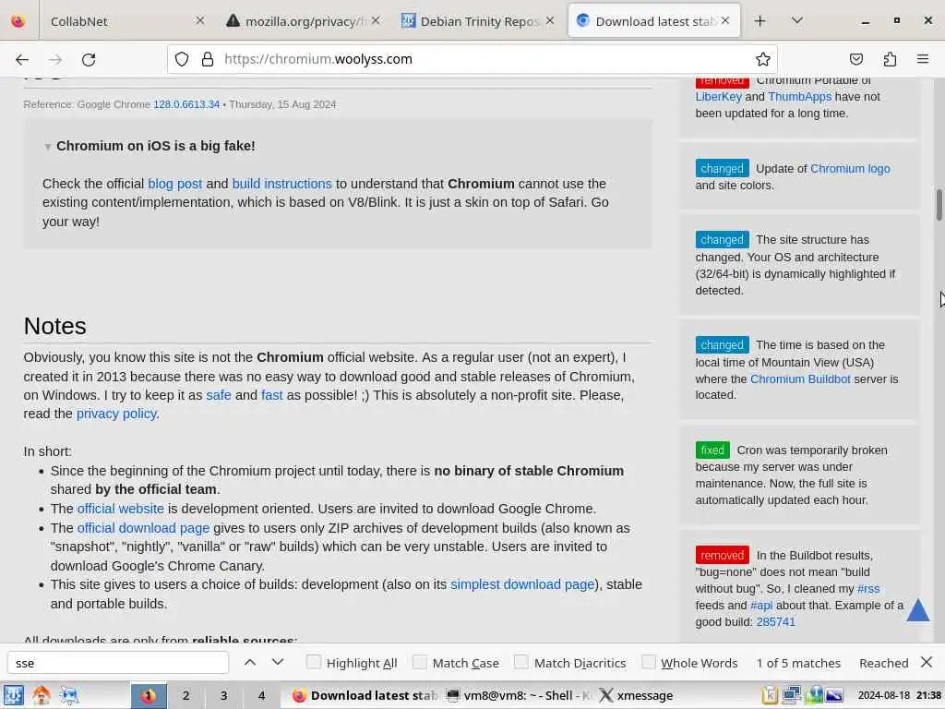Click the page vertical scrollbar thumb
The height and width of the screenshot is (709, 945).
coord(939,206)
